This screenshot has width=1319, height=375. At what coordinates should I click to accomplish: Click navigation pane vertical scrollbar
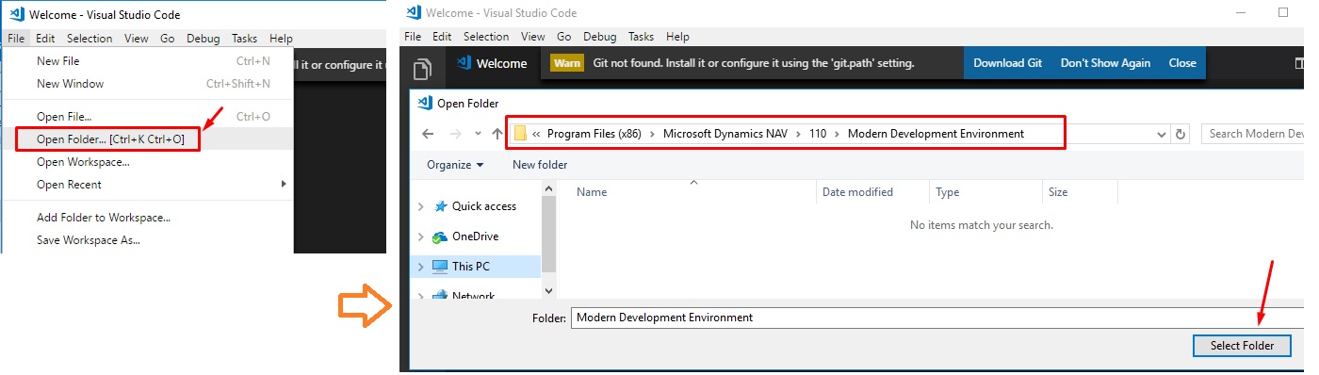(548, 240)
